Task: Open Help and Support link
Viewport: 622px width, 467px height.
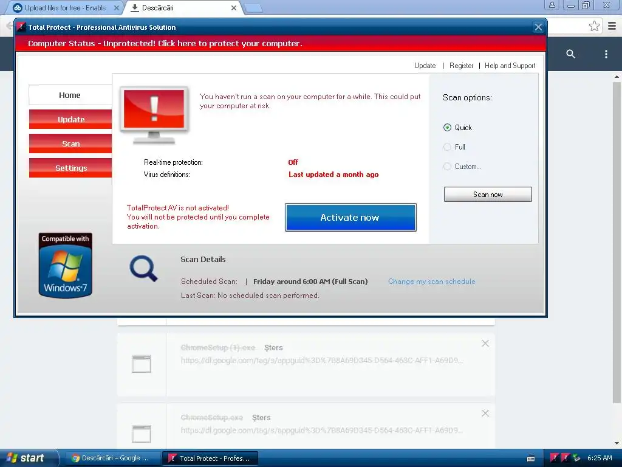Action: (x=510, y=66)
